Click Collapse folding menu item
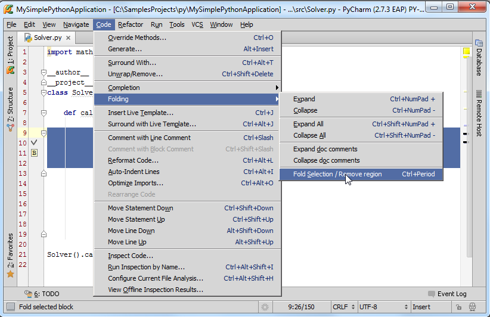Viewport: 490px width, 317px height. point(361,110)
